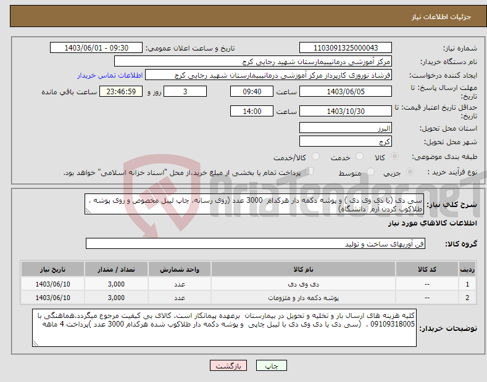Click unit عدد in the دی وی دی row
Screen dimensions: 487x382
tap(180, 284)
